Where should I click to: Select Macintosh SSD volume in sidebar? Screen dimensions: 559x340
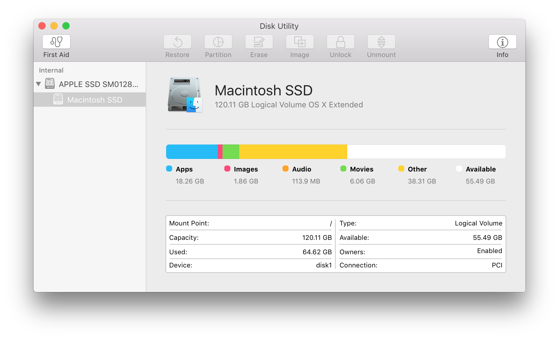(x=90, y=100)
